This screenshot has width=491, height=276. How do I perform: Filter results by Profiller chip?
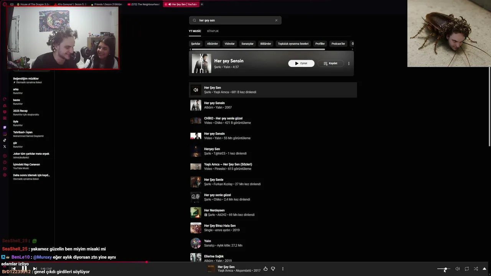320,44
